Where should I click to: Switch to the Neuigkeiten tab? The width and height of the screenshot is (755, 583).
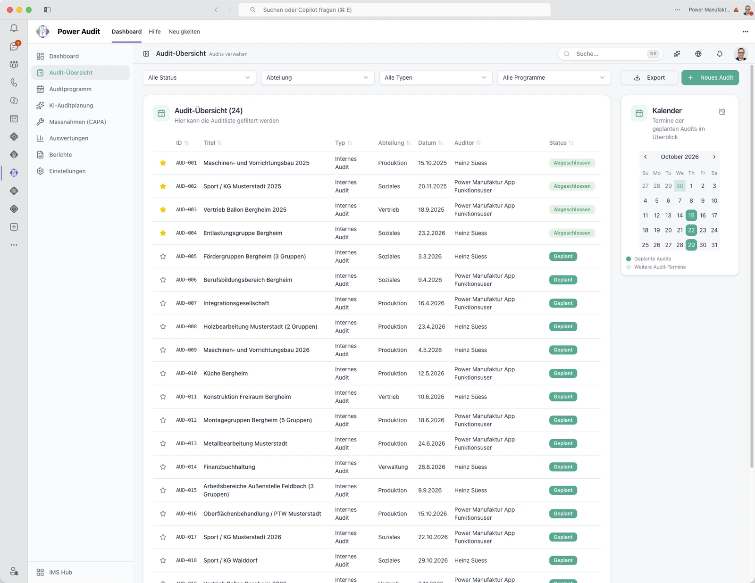184,32
